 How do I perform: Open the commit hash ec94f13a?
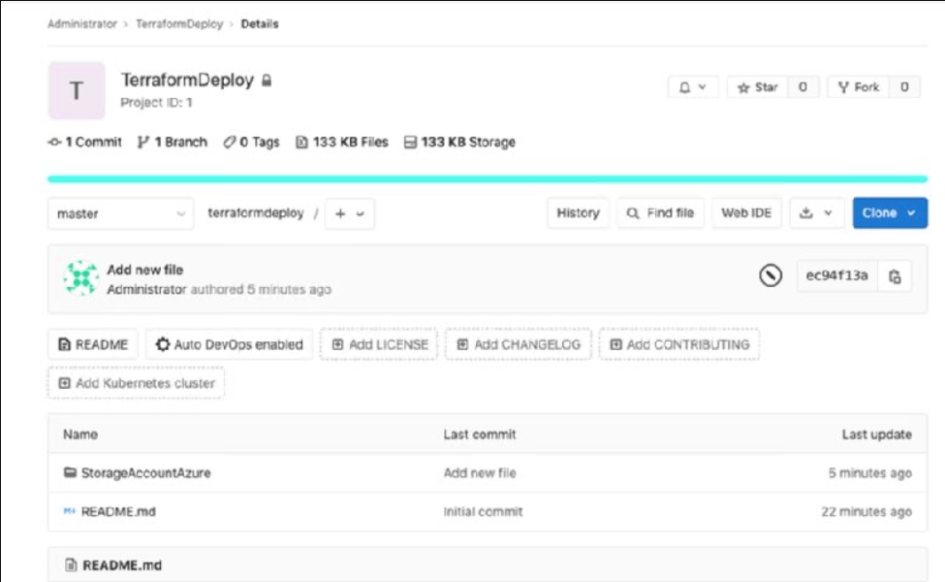pyautogui.click(x=837, y=275)
